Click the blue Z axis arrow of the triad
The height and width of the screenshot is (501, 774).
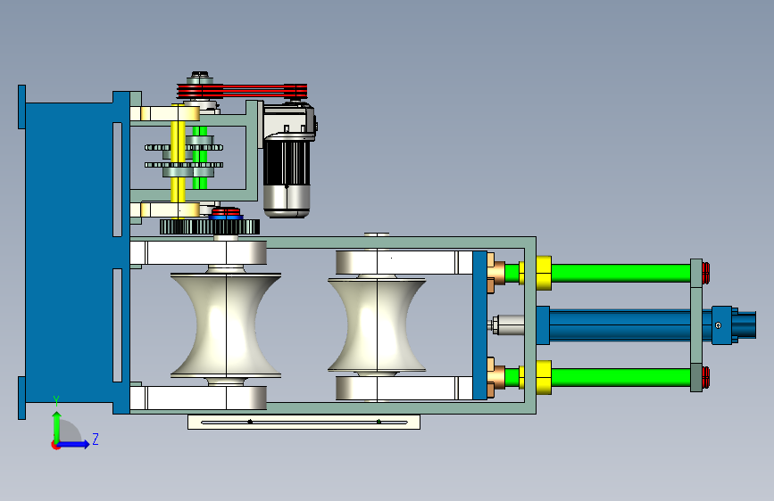pos(74,444)
